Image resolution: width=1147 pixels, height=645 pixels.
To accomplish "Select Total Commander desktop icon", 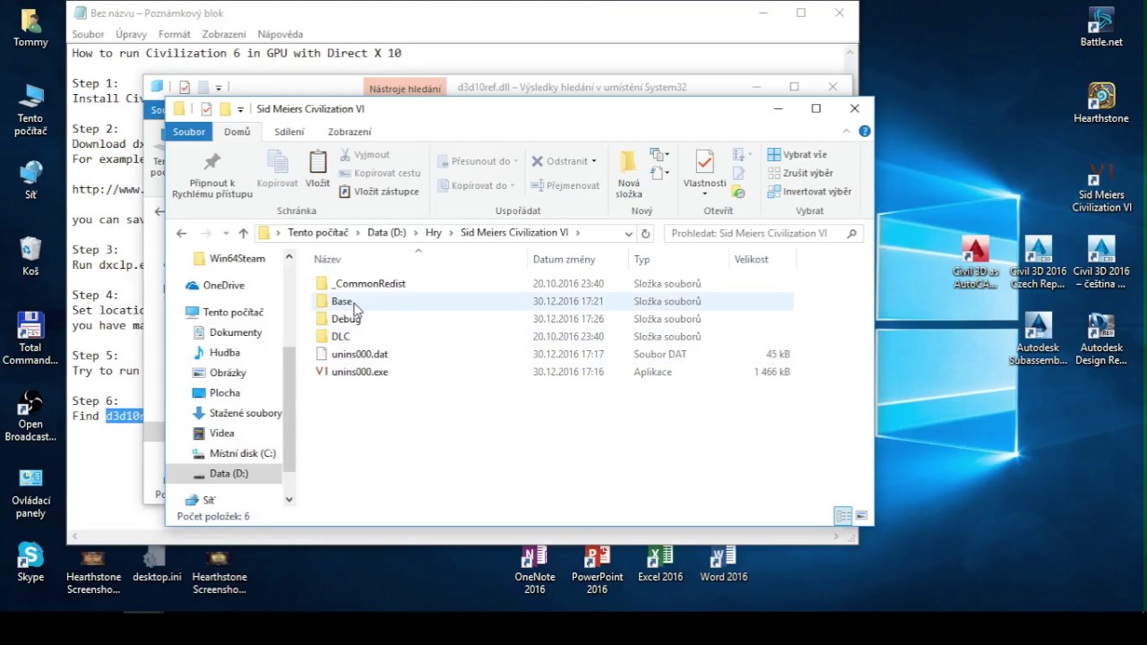I will (30, 339).
